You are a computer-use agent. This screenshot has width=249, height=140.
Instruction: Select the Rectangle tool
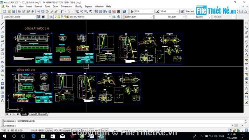tap(2, 41)
